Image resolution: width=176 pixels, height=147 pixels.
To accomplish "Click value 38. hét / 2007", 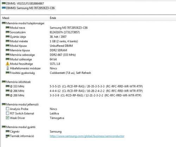I will [x=58, y=37].
